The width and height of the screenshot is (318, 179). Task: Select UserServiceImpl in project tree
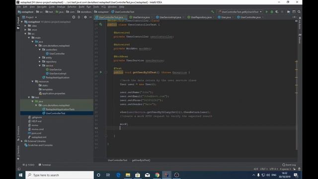(58, 74)
